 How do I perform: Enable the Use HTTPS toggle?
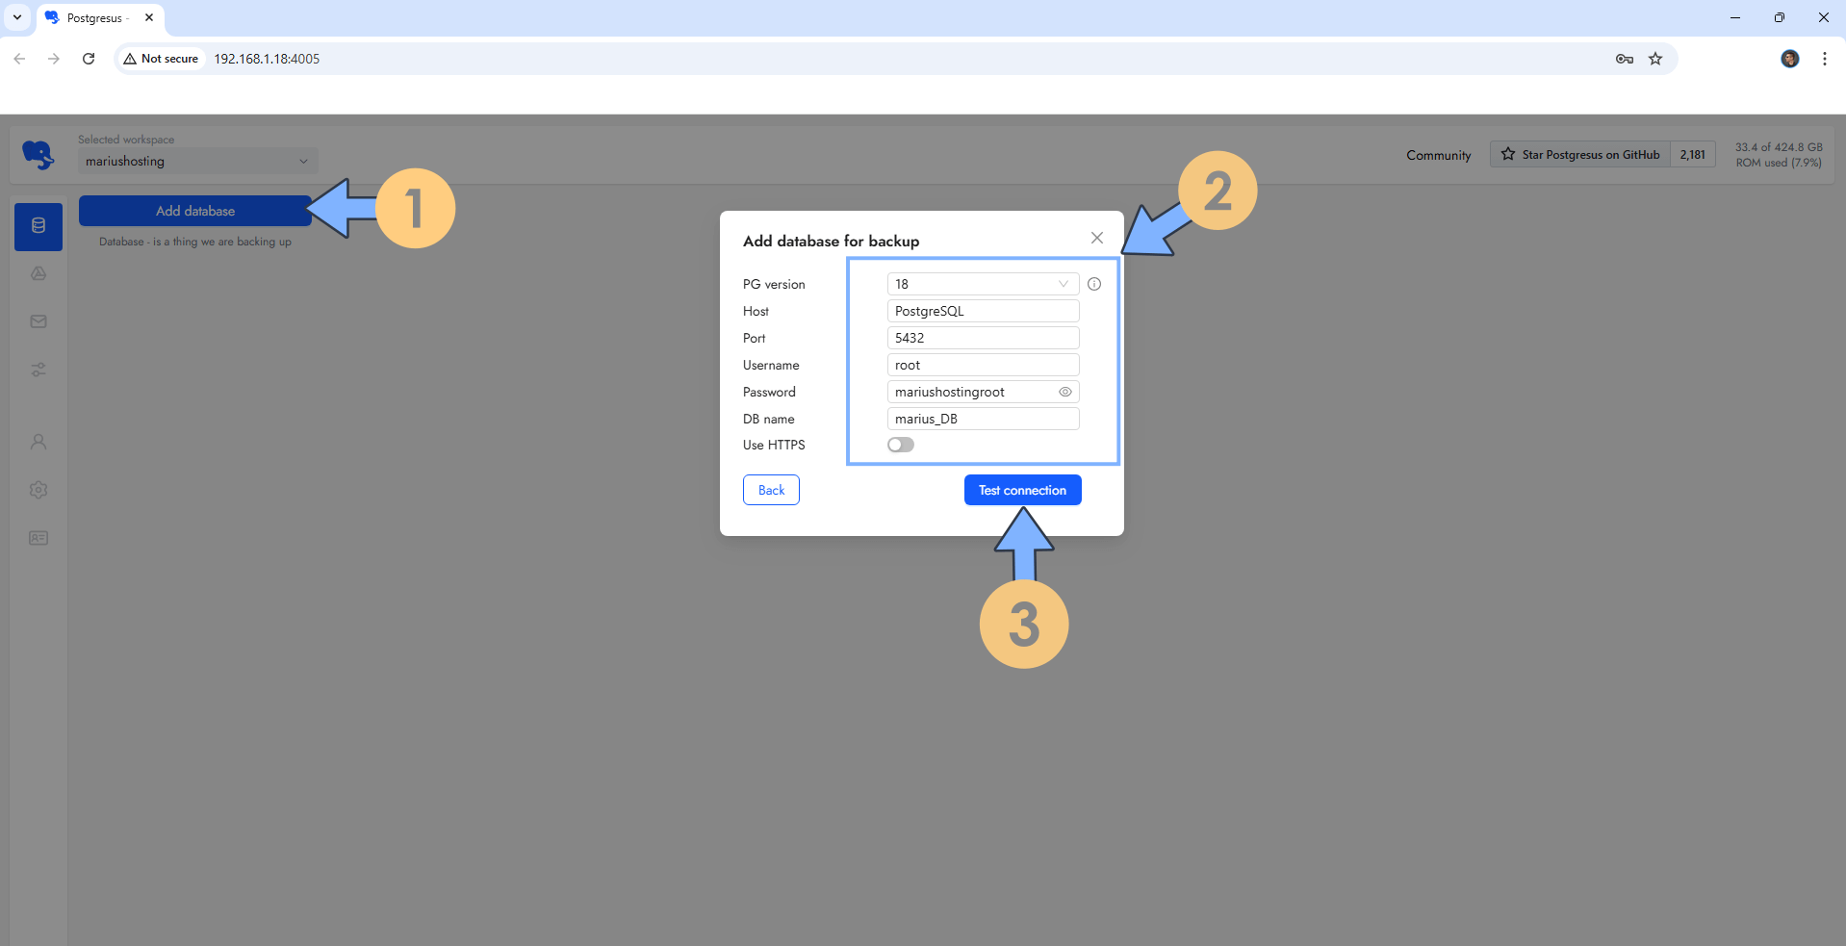(x=900, y=444)
